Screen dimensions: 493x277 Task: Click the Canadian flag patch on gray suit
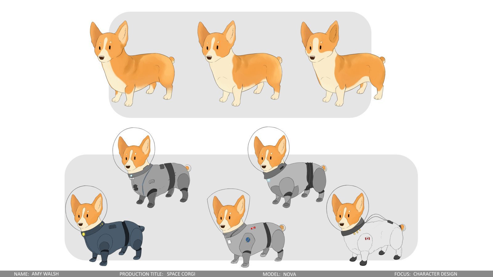253,228
